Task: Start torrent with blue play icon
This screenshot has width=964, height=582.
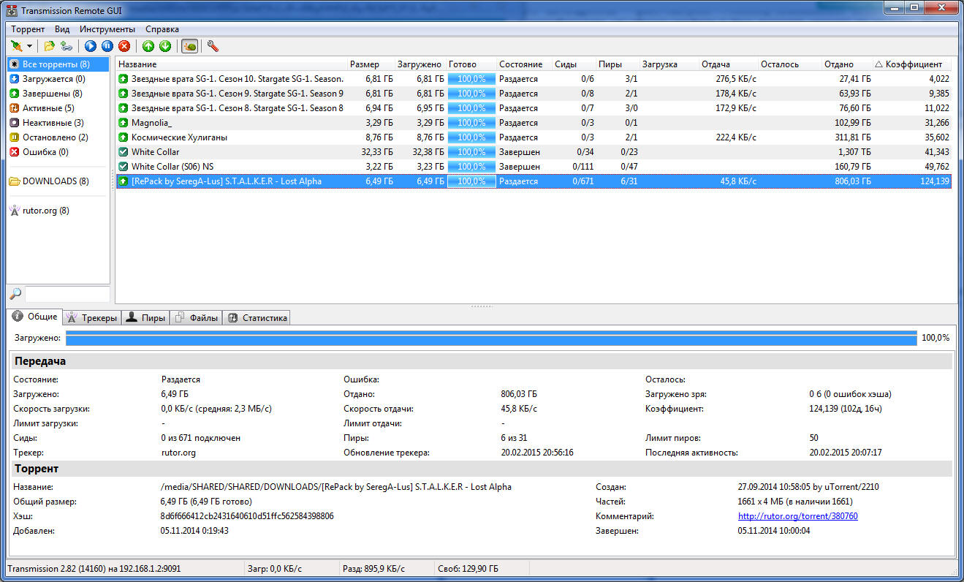Action: click(x=91, y=46)
